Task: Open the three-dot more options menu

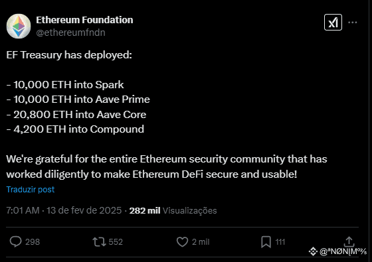Action: click(x=353, y=23)
